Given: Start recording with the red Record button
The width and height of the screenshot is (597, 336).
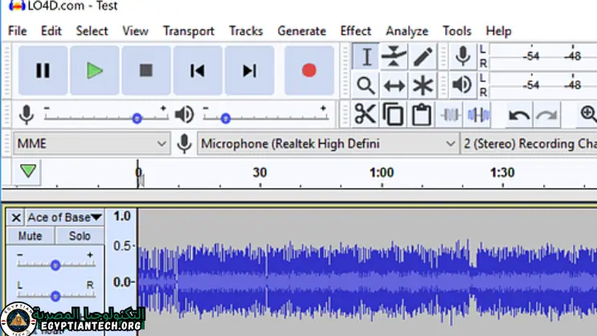Looking at the screenshot, I should coord(309,71).
